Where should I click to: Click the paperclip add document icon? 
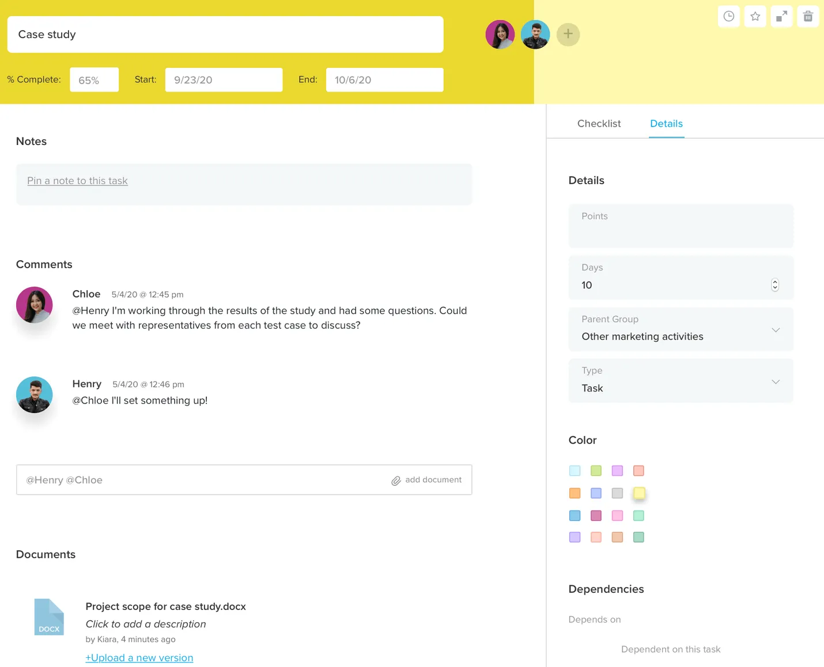[x=396, y=481]
